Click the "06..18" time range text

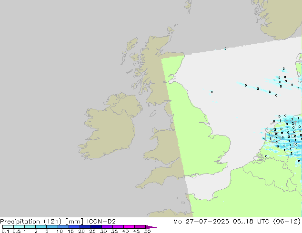pos(243,222)
